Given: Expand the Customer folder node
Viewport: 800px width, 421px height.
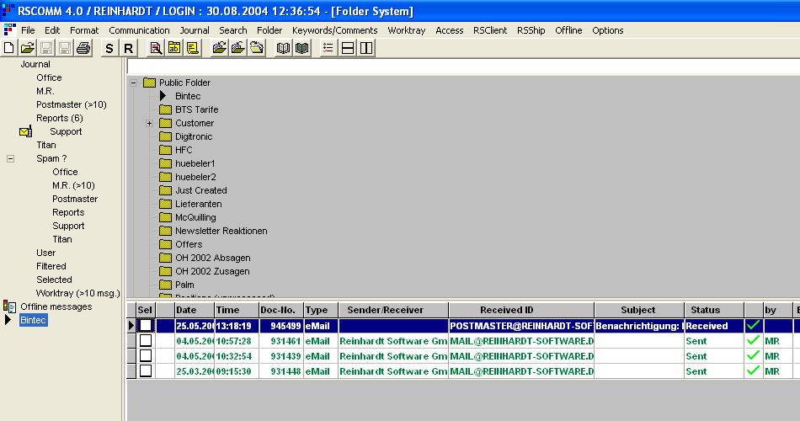Looking at the screenshot, I should click(x=149, y=124).
